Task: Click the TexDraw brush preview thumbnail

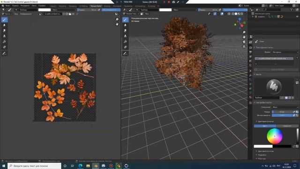Action: click(274, 86)
